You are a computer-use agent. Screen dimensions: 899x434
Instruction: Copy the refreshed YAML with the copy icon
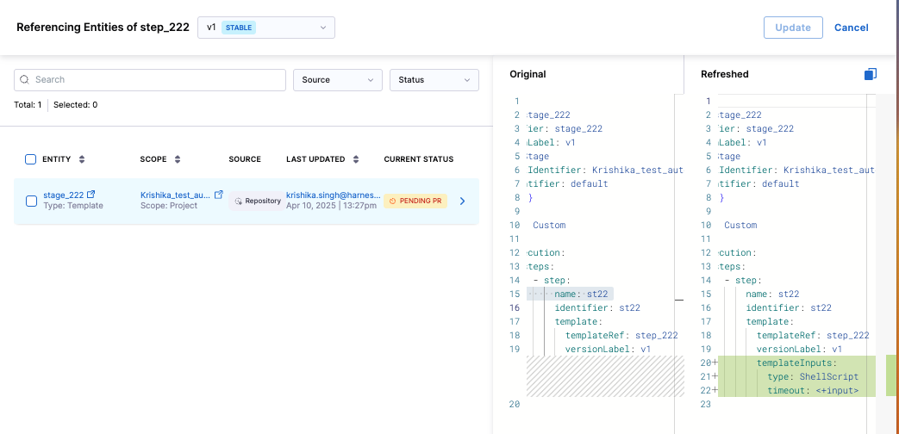tap(871, 75)
